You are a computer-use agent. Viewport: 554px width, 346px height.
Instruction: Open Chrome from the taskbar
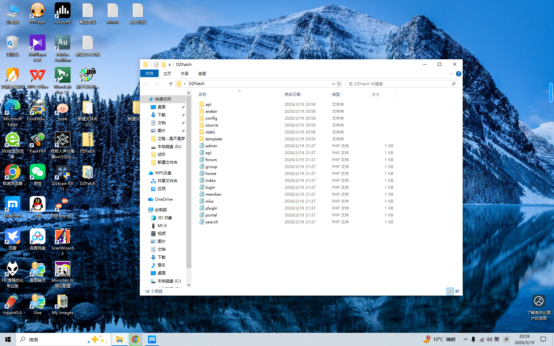[135, 339]
